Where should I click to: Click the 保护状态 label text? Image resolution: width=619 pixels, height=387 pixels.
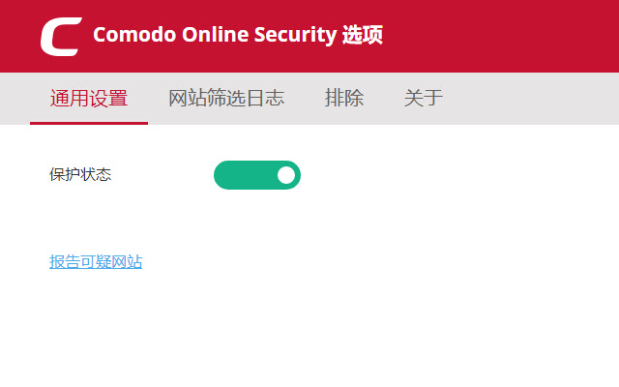click(80, 175)
